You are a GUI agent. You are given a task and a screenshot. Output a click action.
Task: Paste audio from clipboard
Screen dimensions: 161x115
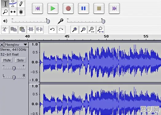(x=22, y=30)
